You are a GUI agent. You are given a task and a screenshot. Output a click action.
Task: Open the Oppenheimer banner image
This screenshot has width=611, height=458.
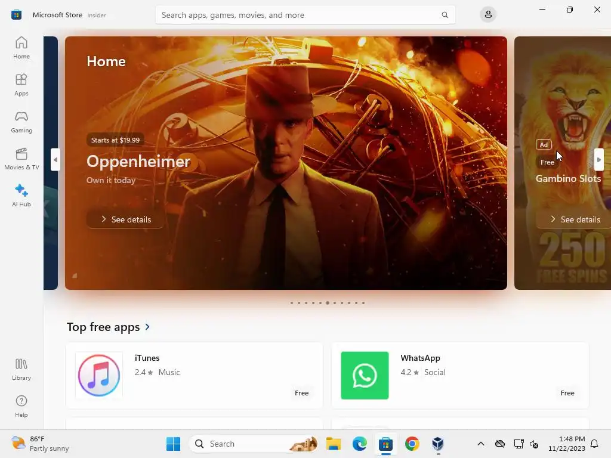[x=286, y=163]
